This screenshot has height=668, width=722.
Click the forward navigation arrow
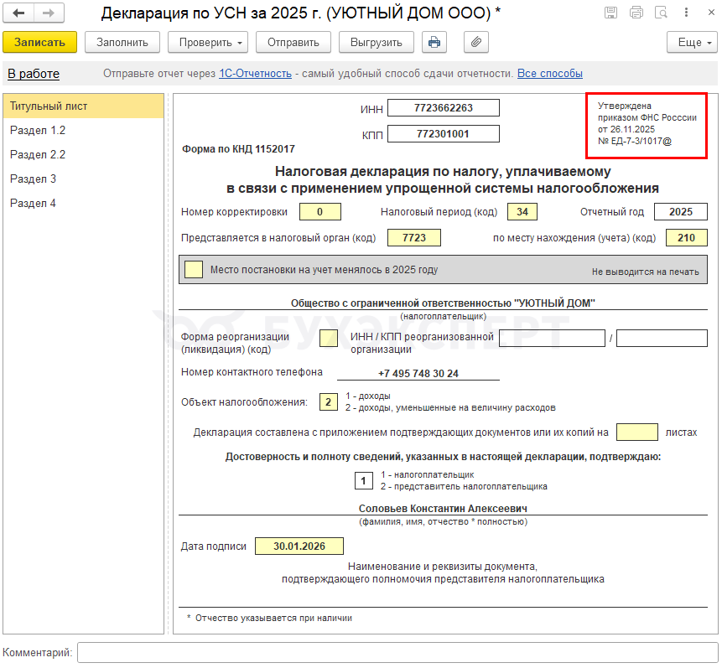coord(49,13)
